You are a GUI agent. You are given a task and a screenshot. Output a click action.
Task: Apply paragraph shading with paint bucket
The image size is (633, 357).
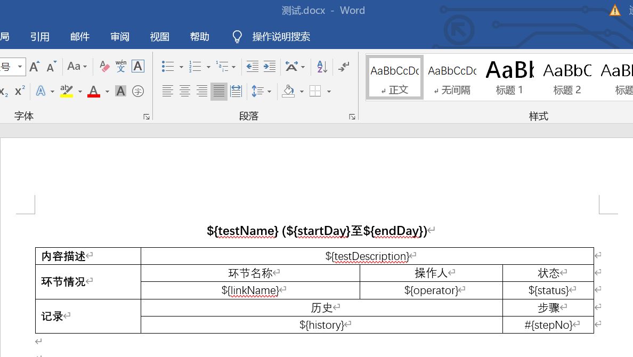point(288,91)
